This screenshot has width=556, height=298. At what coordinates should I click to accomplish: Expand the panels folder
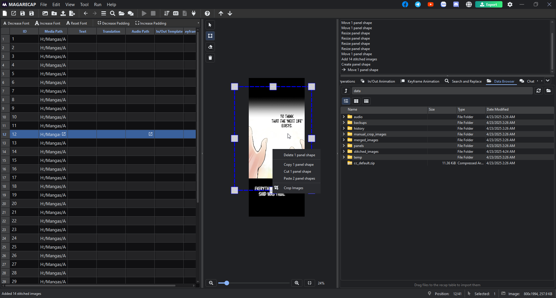click(x=344, y=146)
